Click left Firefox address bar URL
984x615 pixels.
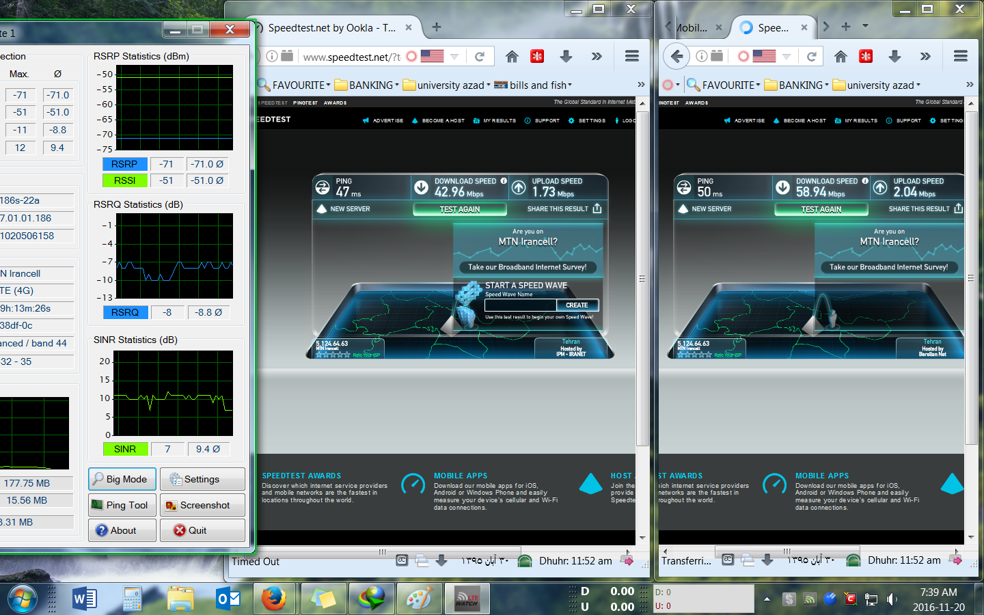[x=351, y=57]
